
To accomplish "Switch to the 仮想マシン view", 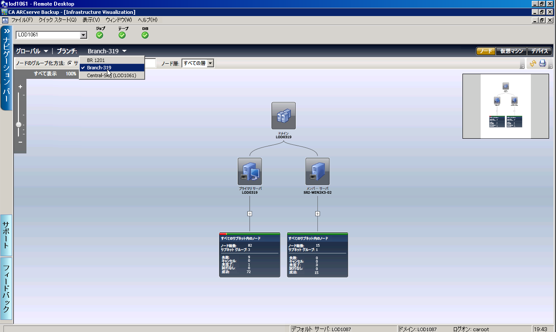I will point(512,51).
